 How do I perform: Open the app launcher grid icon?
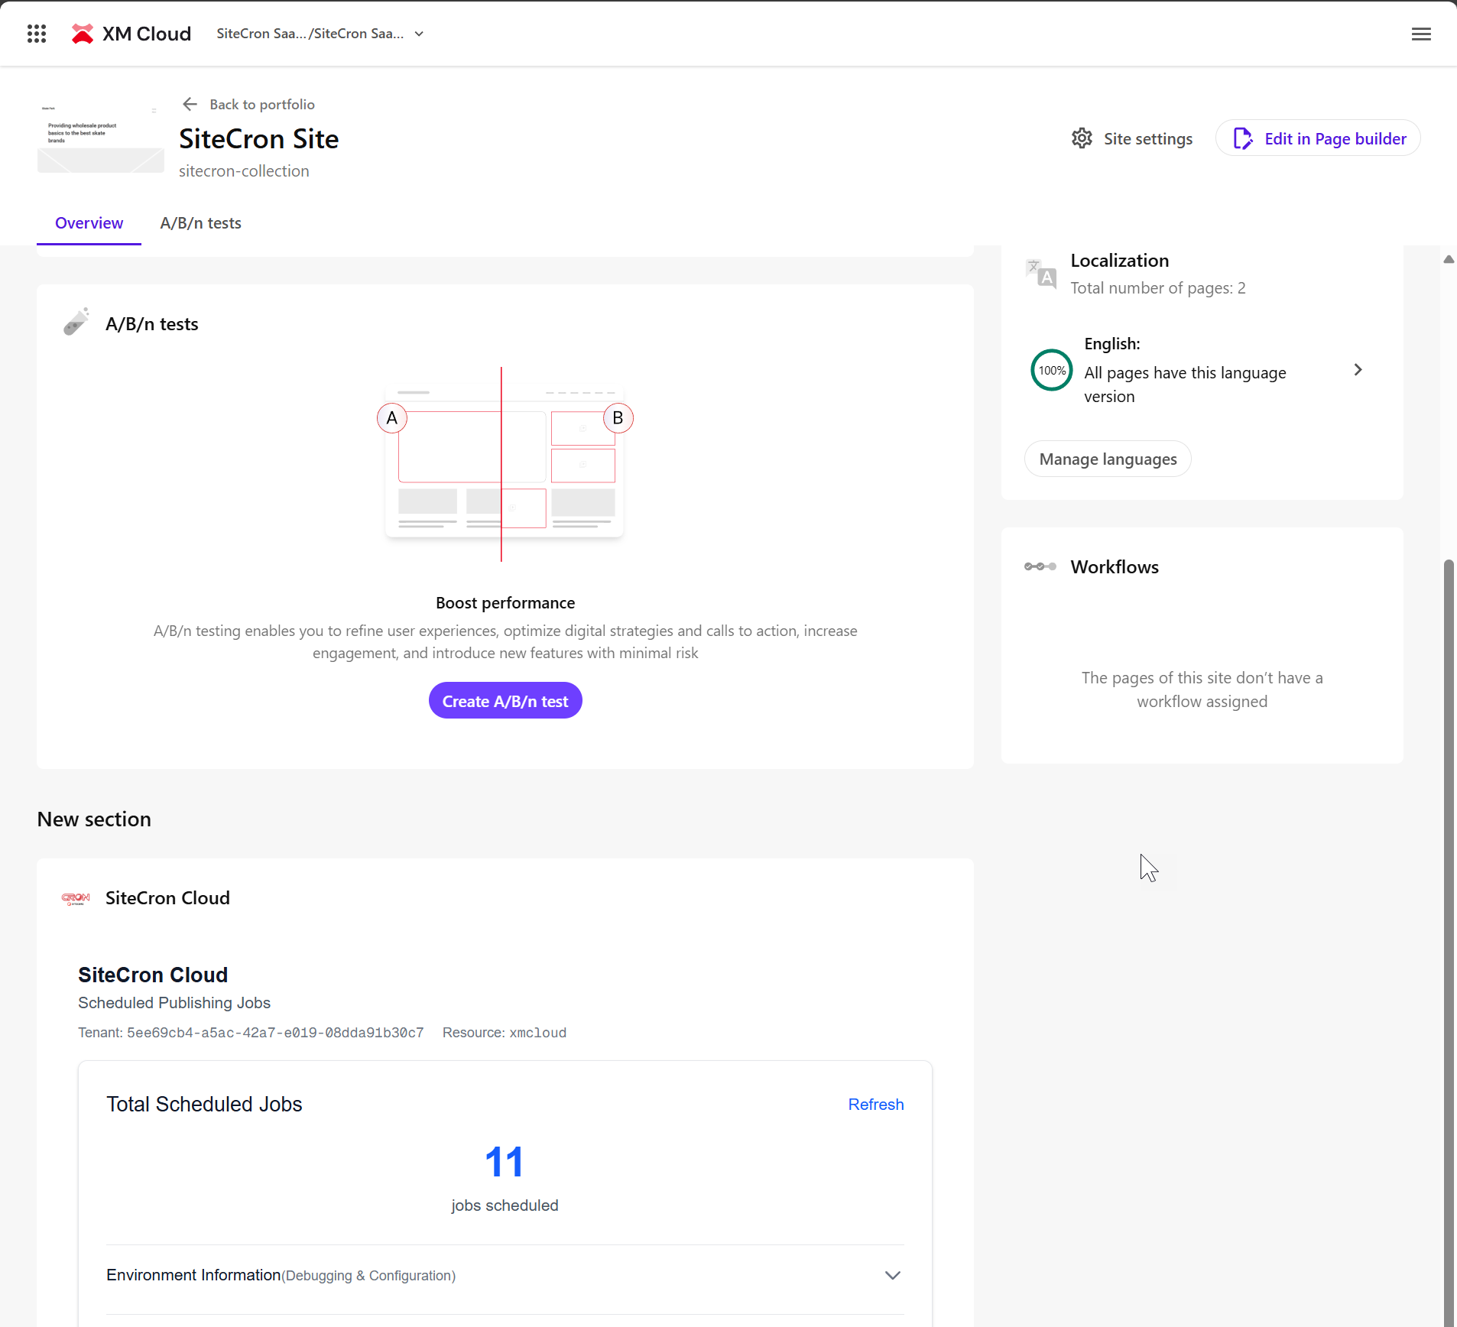pyautogui.click(x=37, y=34)
